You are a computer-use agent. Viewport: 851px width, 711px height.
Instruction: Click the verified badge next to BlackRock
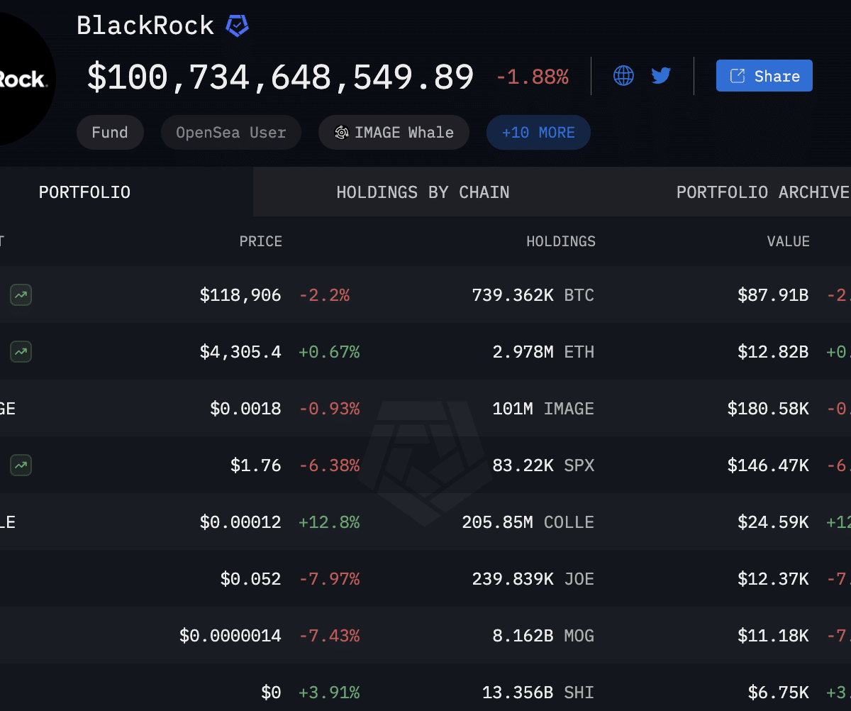237,26
